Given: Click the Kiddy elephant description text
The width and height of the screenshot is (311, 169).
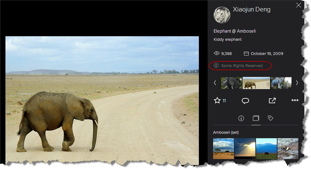Looking at the screenshot, I should point(228,40).
